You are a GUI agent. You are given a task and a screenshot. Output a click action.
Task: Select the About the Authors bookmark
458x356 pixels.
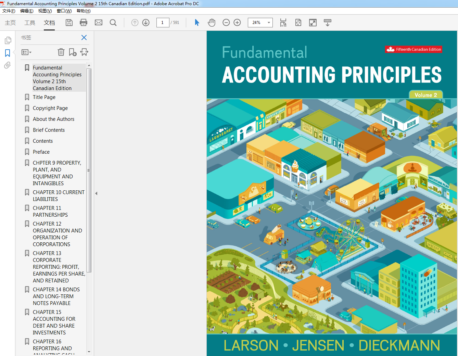coord(53,119)
